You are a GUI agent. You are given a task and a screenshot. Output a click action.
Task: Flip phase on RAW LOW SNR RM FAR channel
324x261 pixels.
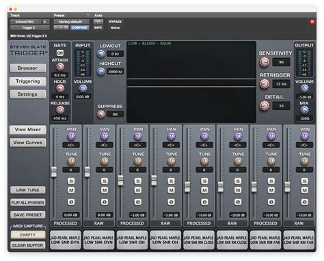click(304, 202)
